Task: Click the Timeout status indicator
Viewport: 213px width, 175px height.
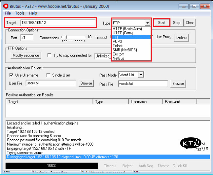Action: point(110,166)
